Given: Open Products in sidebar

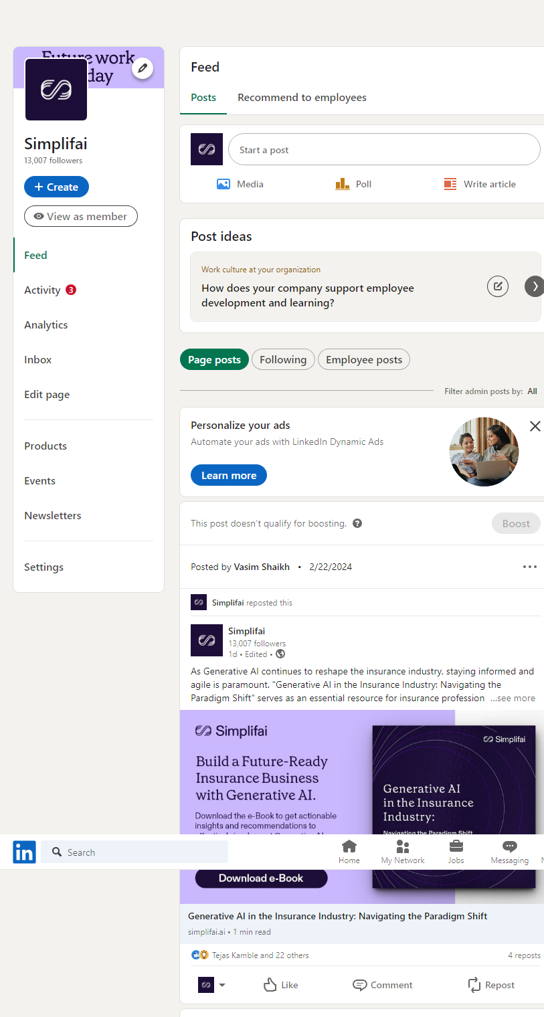Looking at the screenshot, I should pos(46,446).
